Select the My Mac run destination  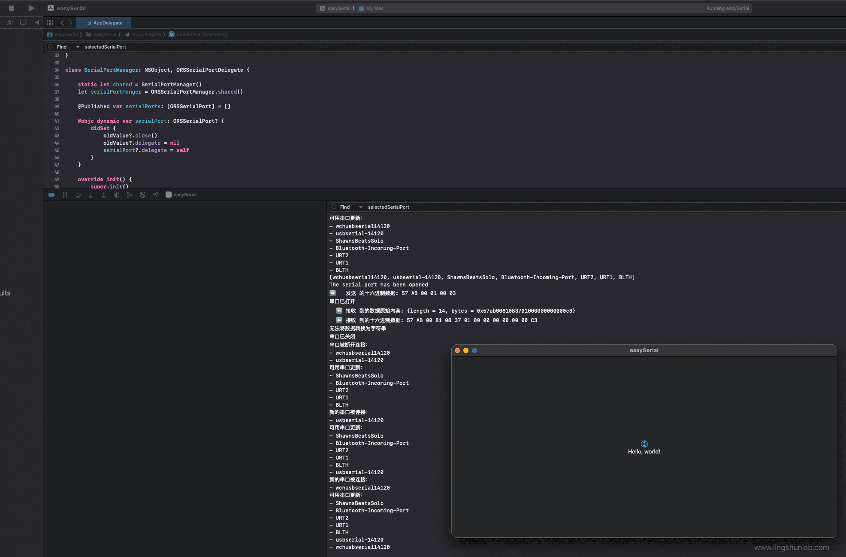(371, 8)
